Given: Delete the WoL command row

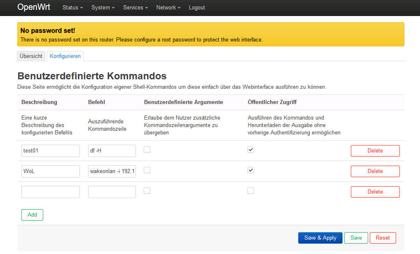Looking at the screenshot, I should 375,171.
